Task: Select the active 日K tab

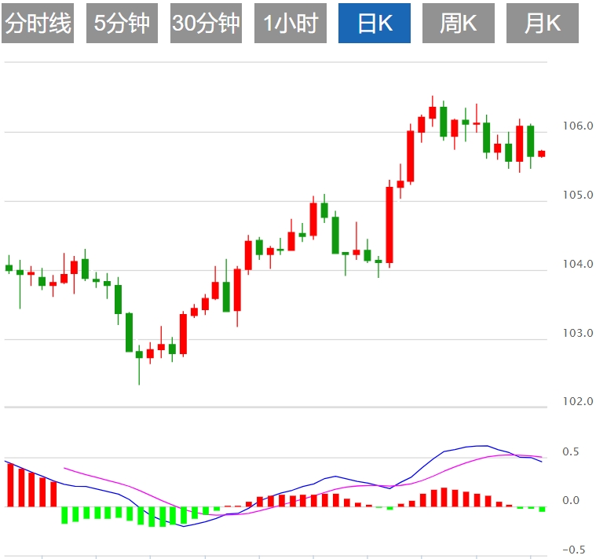Action: (x=375, y=24)
